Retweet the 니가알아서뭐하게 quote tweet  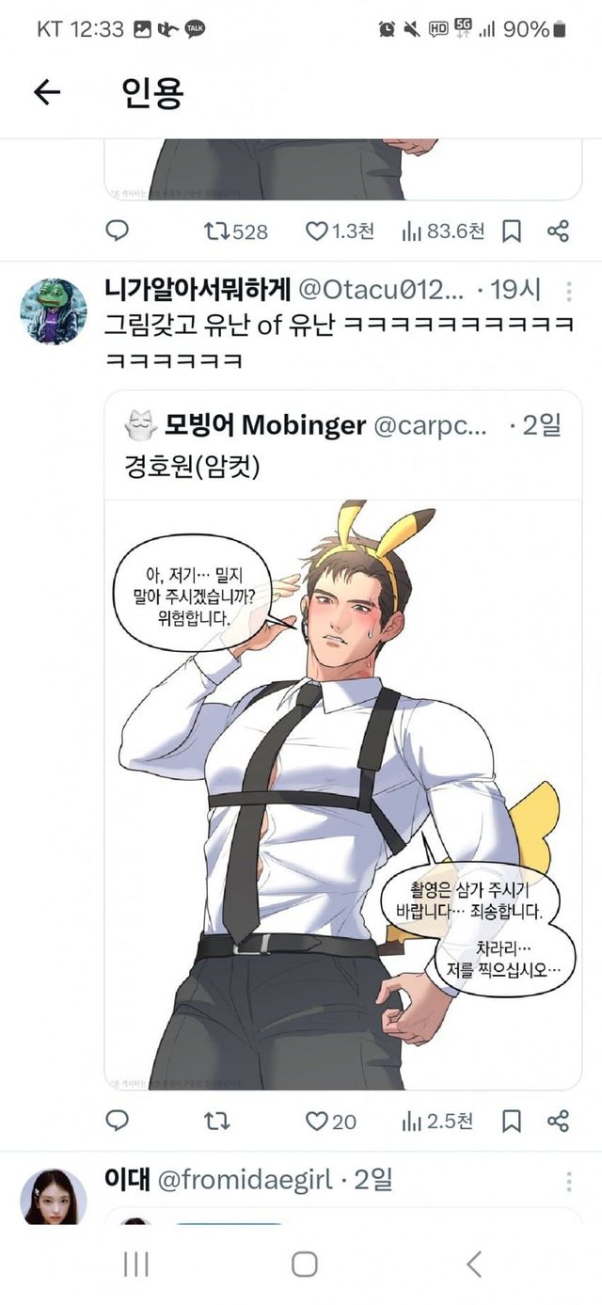216,1121
